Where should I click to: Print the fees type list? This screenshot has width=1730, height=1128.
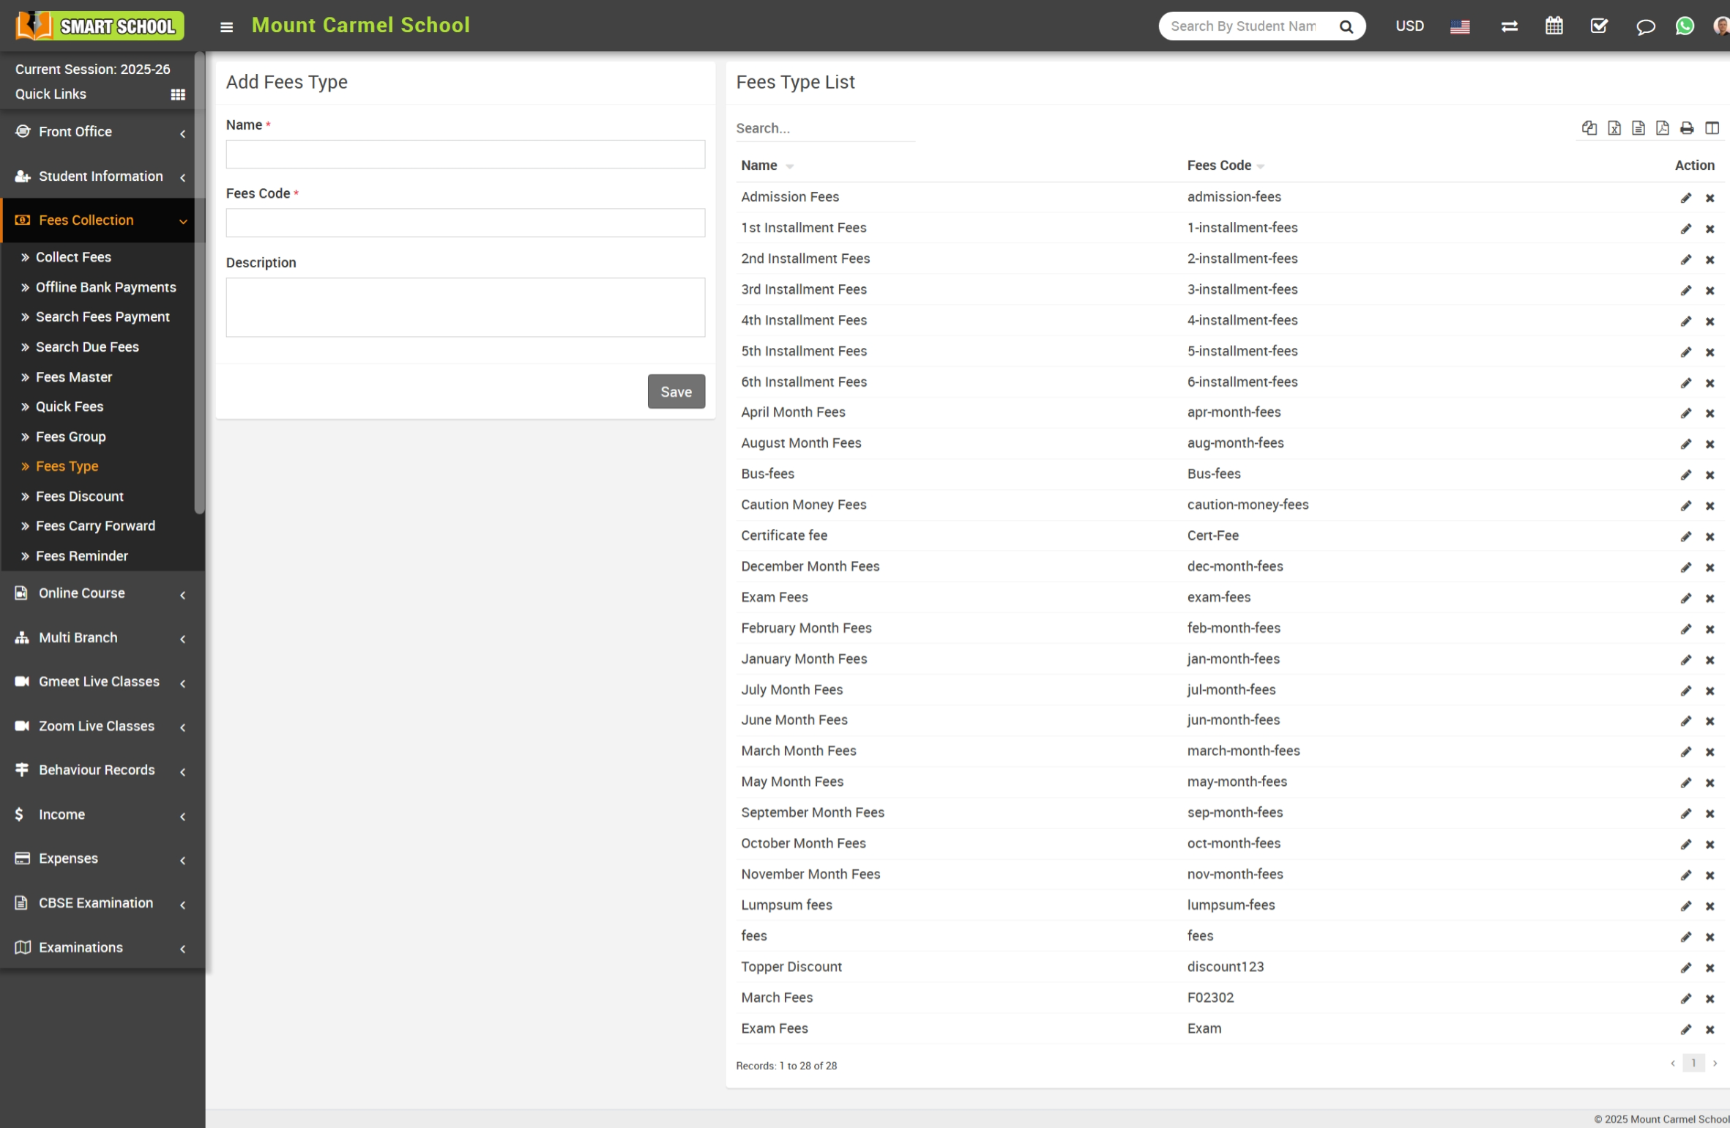1687,128
